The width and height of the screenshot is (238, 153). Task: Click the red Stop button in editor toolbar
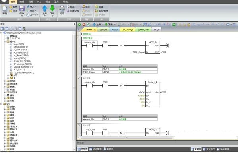pyautogui.click(x=83, y=24)
